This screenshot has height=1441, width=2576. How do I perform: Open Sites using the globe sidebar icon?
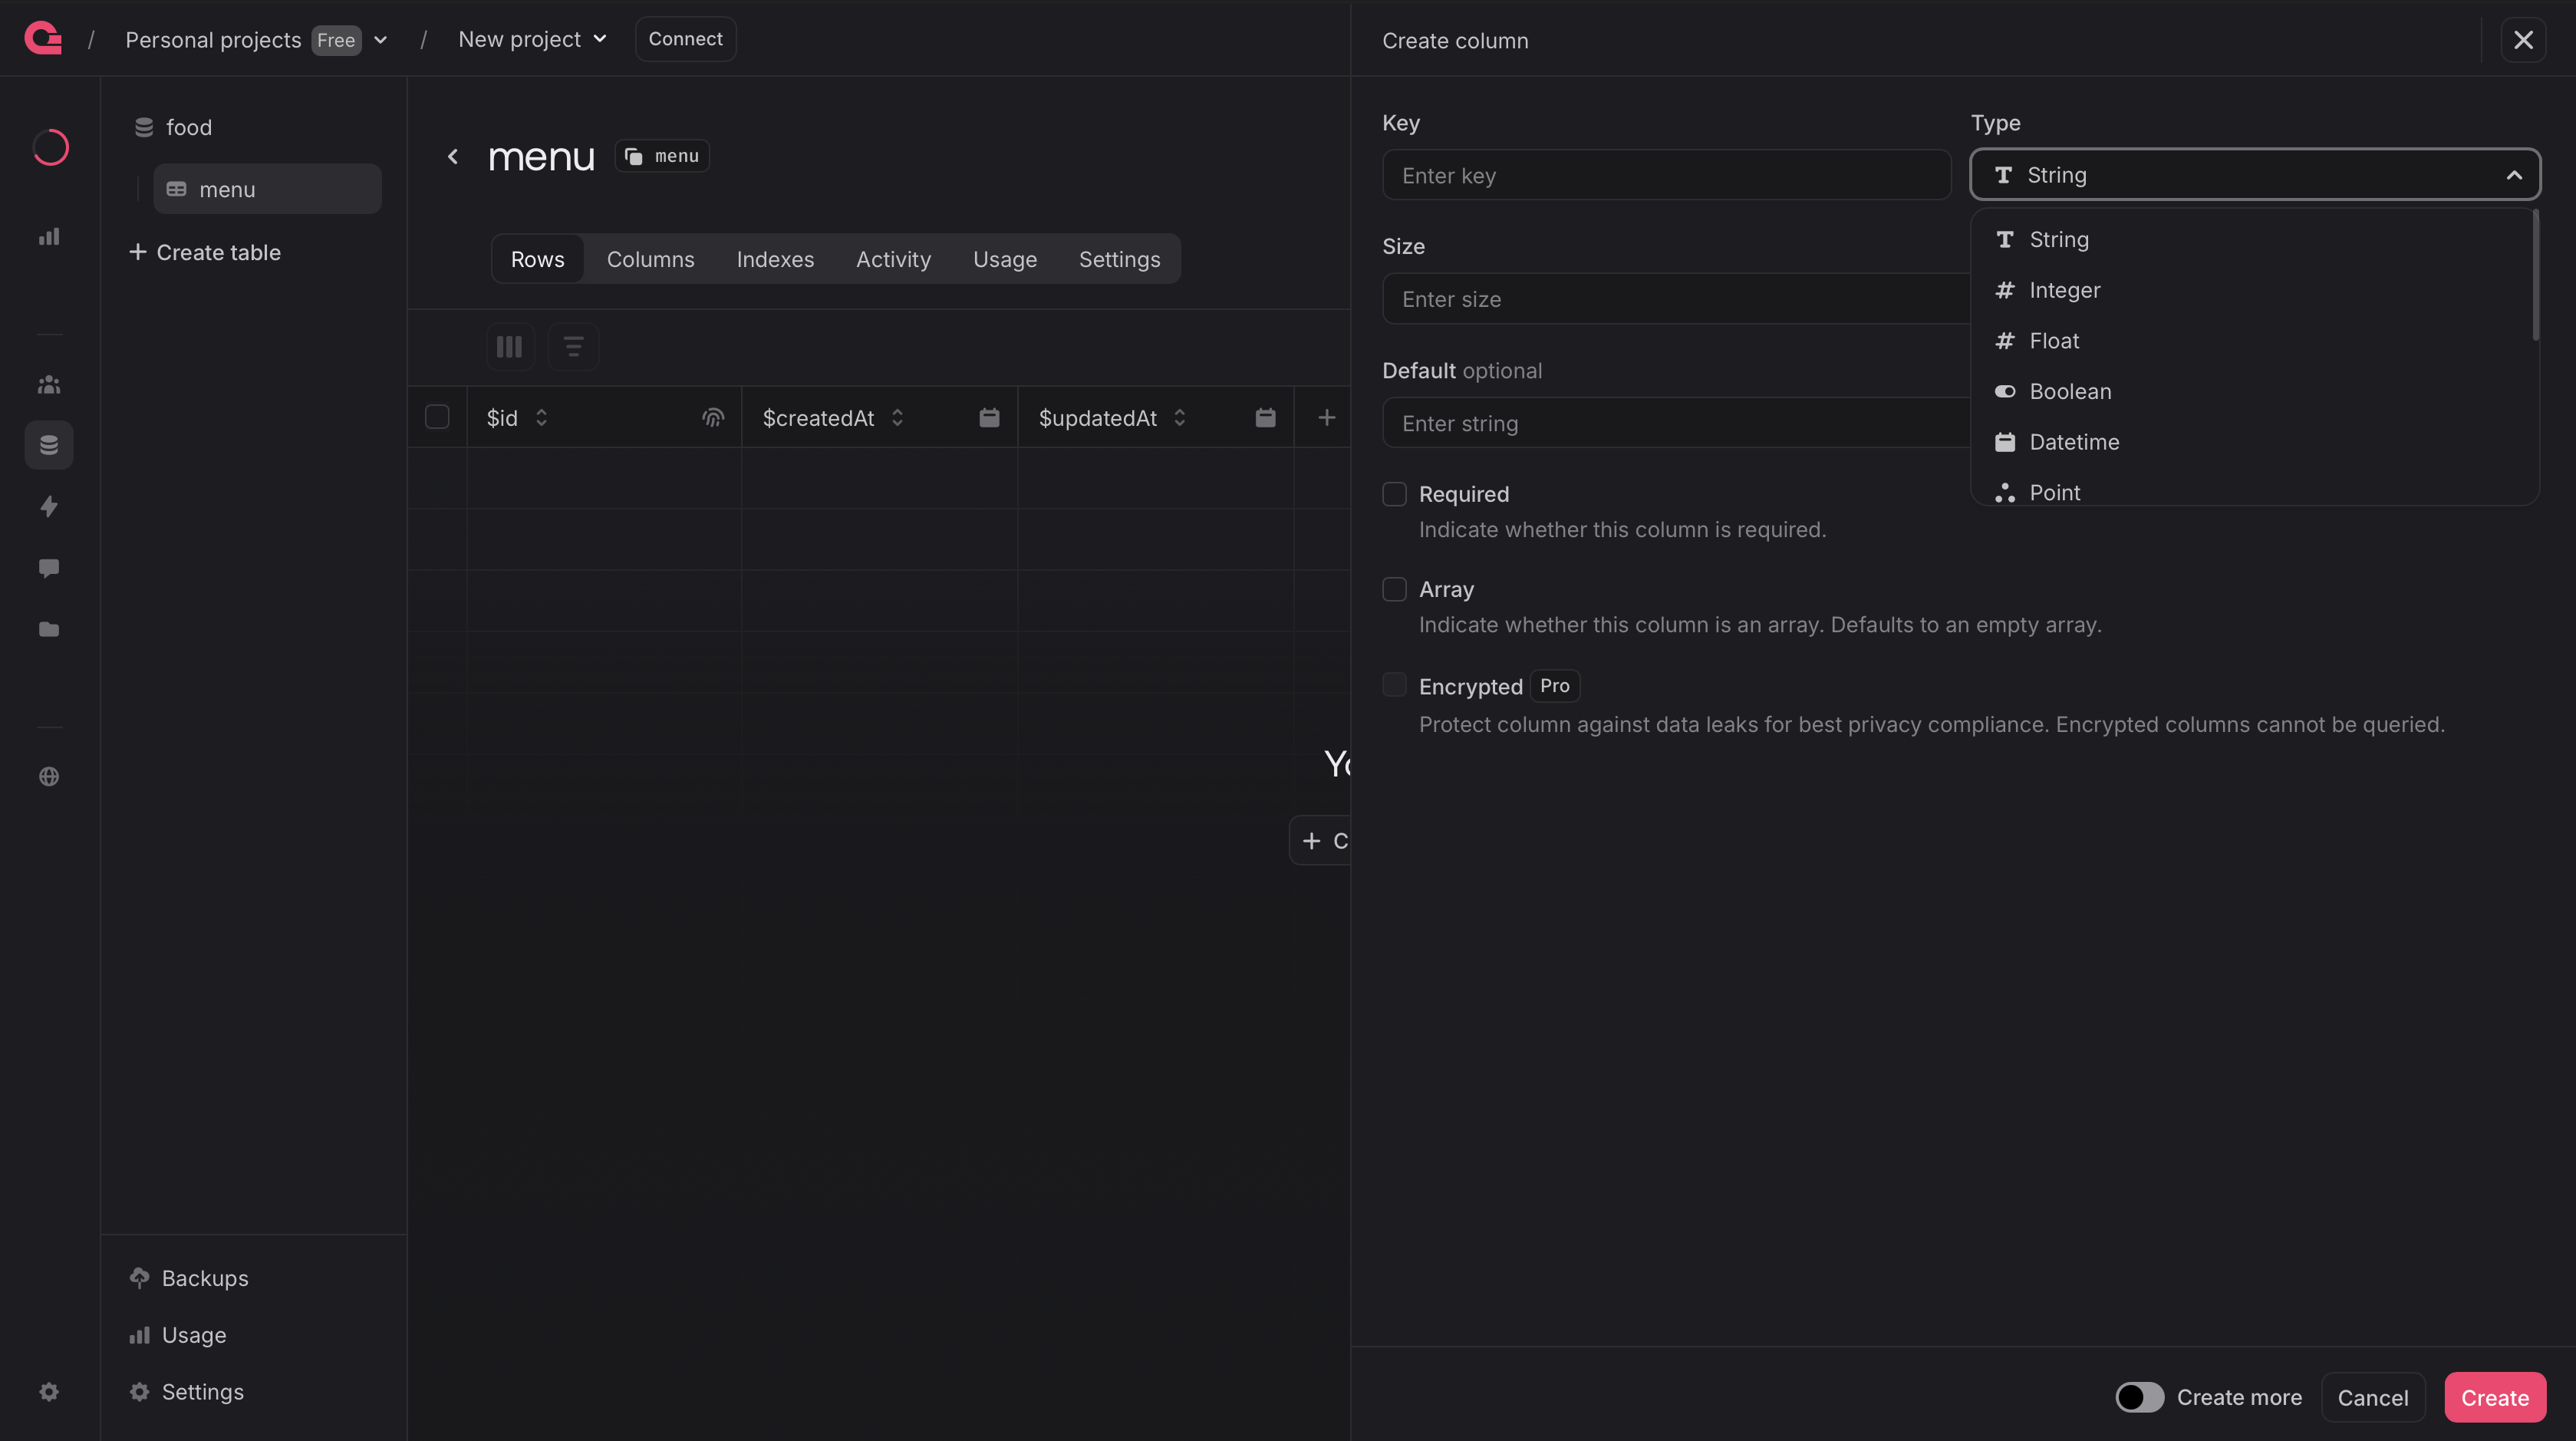(49, 776)
